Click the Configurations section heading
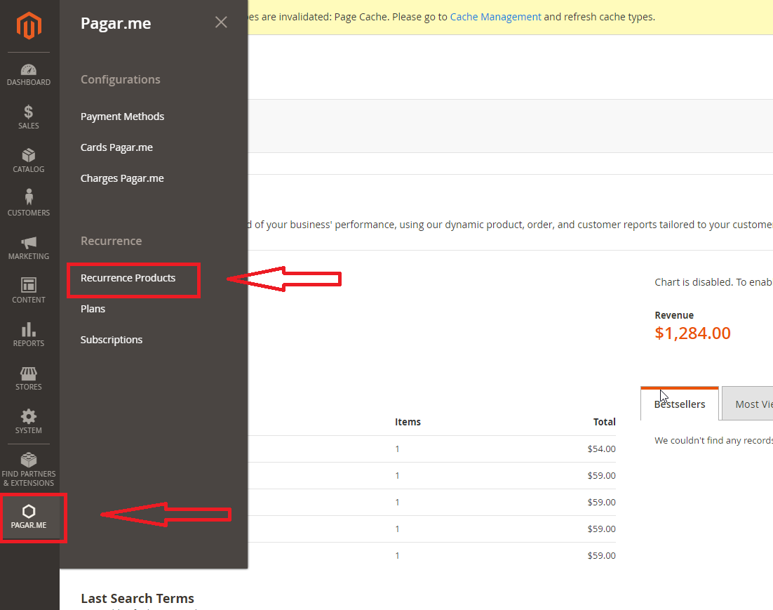The height and width of the screenshot is (610, 773). [120, 79]
